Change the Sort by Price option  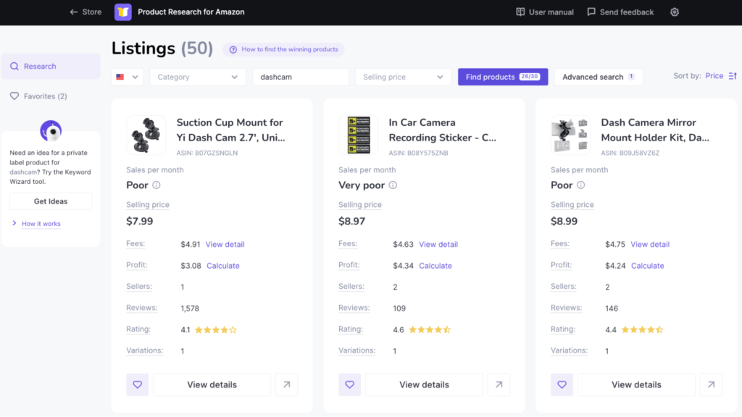pos(714,76)
